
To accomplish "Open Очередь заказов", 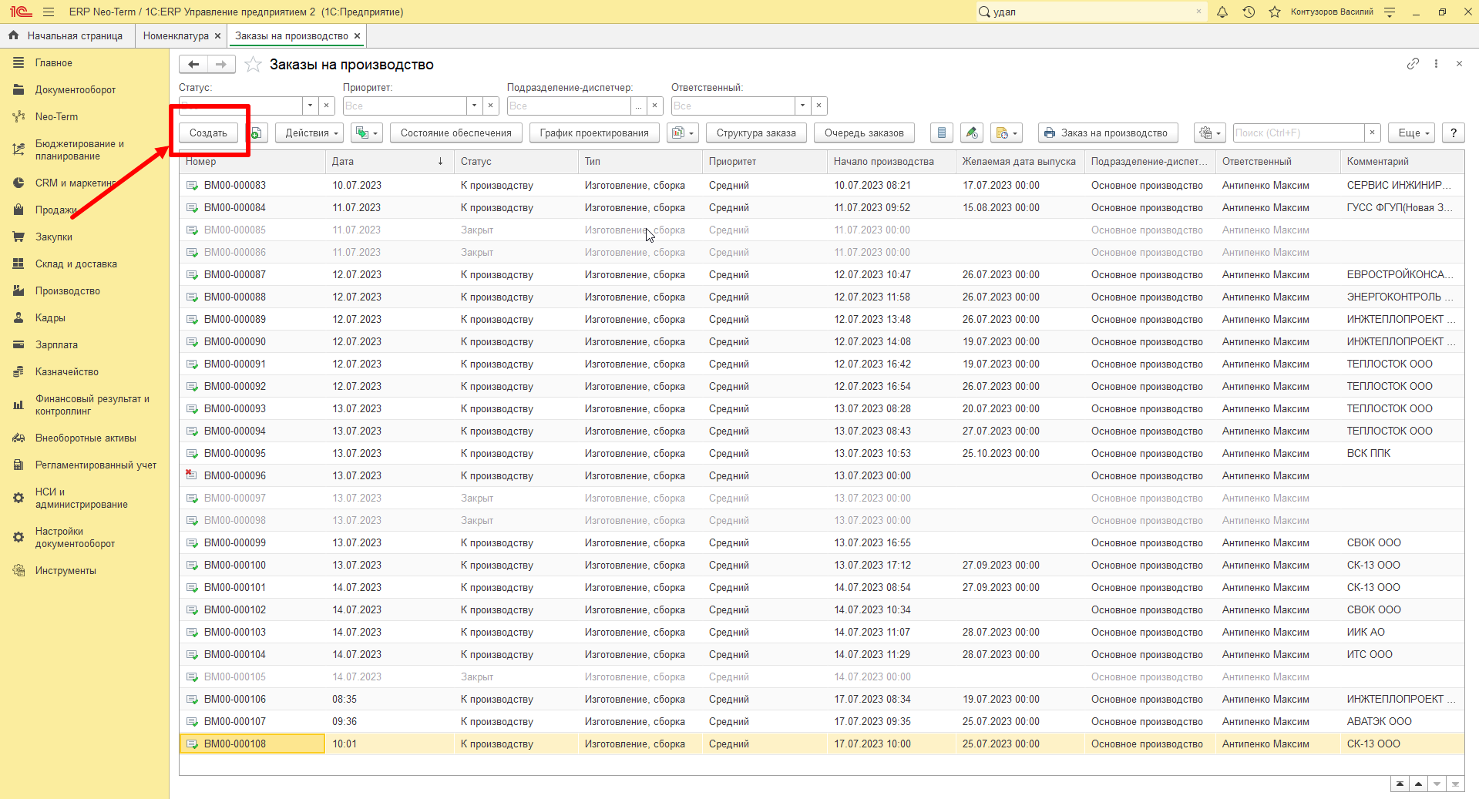I will coord(864,133).
